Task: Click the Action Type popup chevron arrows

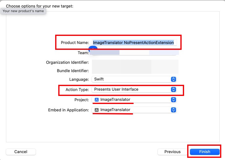Action: (x=174, y=89)
